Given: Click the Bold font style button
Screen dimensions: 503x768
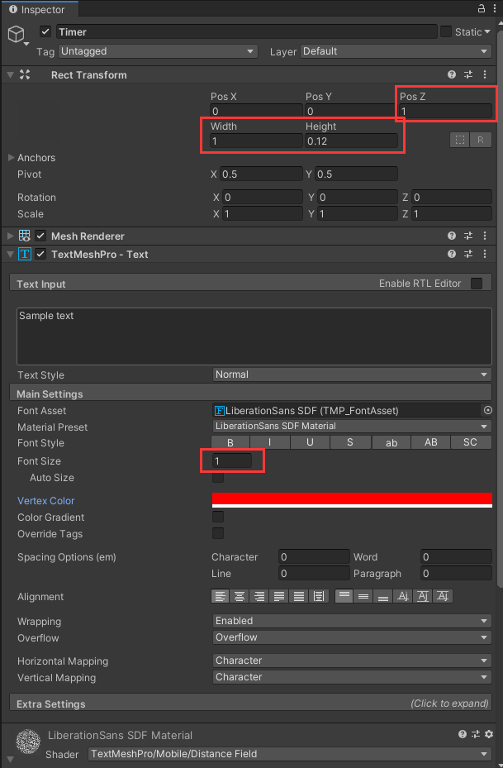Looking at the screenshot, I should coord(230,442).
